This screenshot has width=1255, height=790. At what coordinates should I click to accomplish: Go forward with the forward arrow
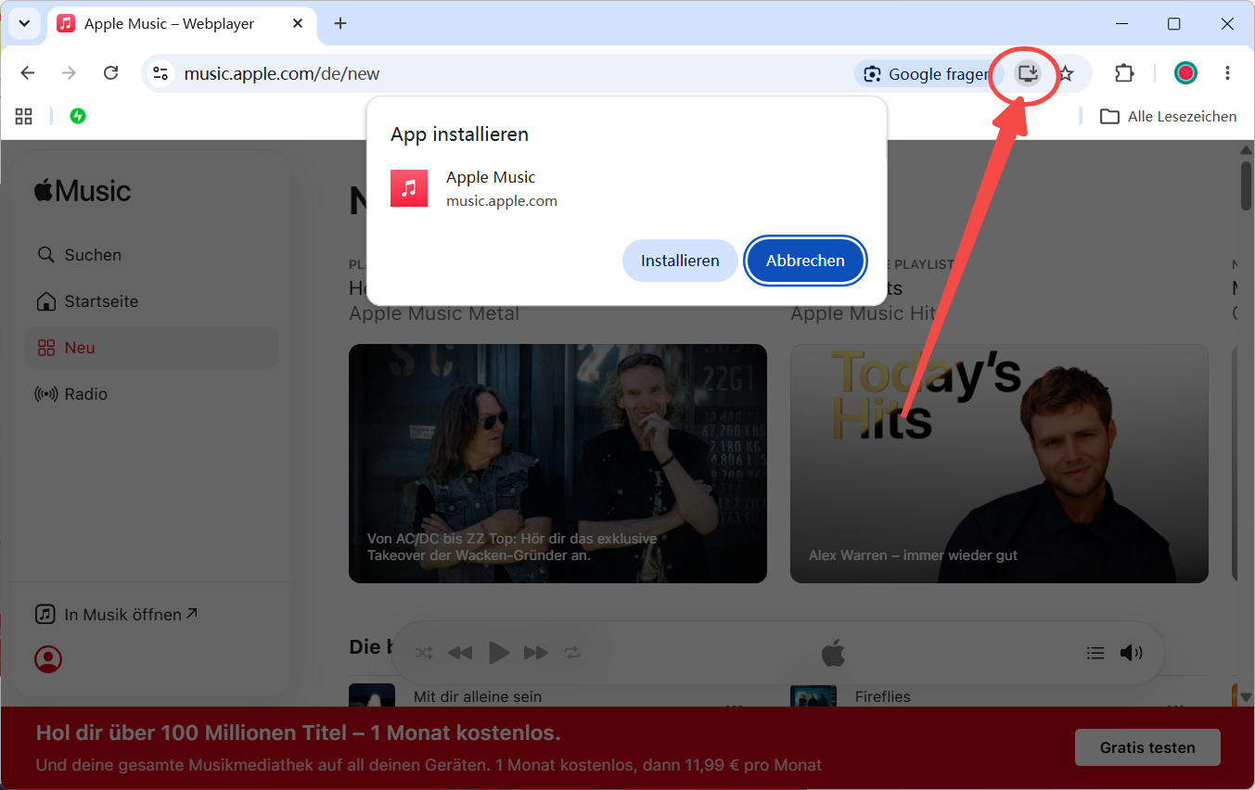click(69, 73)
